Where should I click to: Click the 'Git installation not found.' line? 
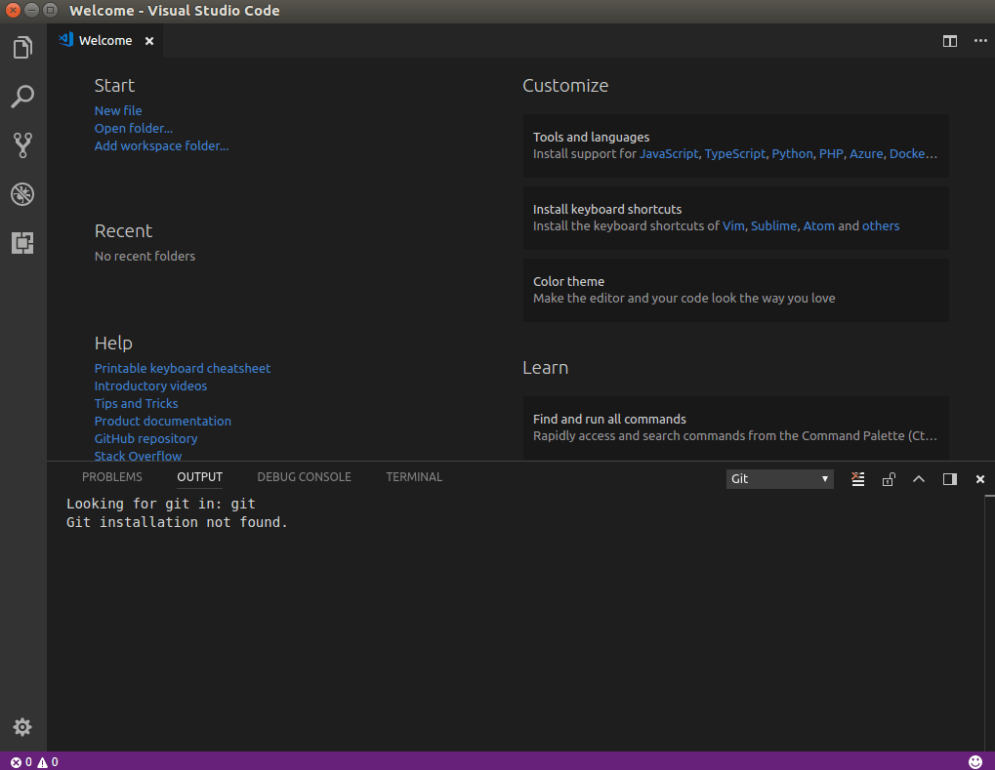177,523
